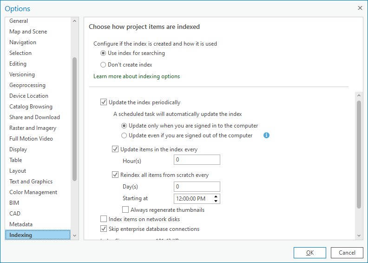Select Don't create index radio button
Viewport: 368px width, 263px height.
(x=104, y=65)
